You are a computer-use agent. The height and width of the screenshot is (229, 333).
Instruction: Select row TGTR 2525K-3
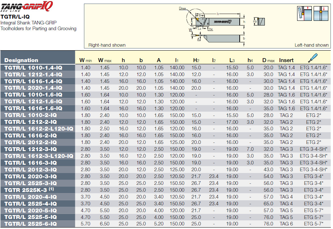(166, 190)
